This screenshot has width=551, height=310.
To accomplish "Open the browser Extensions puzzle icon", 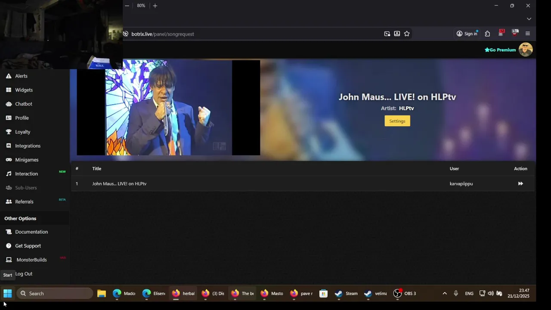I will 487,34.
